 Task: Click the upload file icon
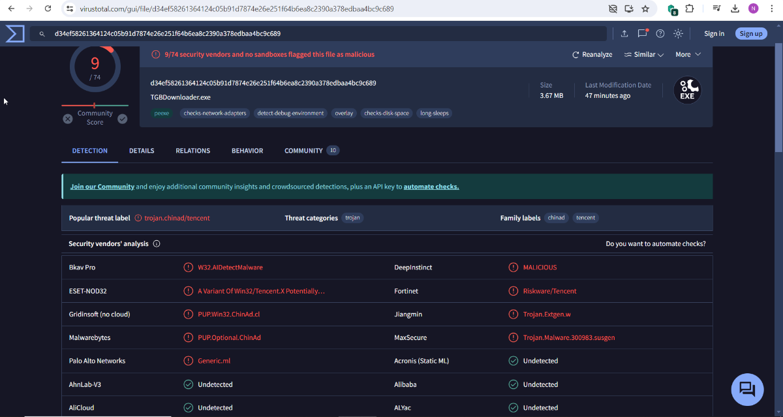[624, 34]
